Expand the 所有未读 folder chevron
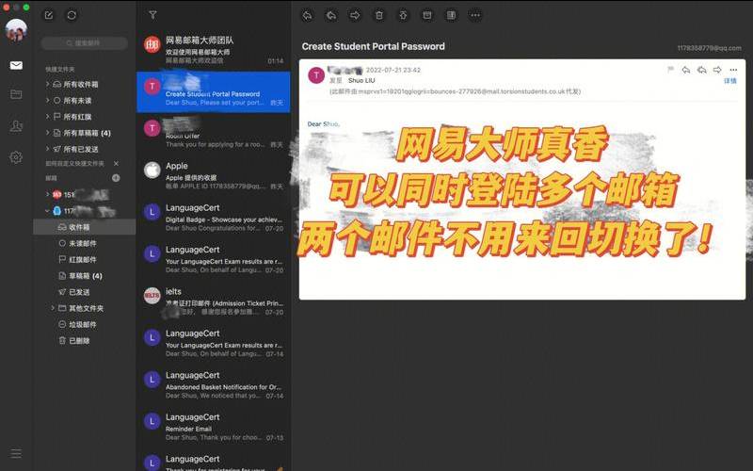This screenshot has width=753, height=471. [47, 101]
